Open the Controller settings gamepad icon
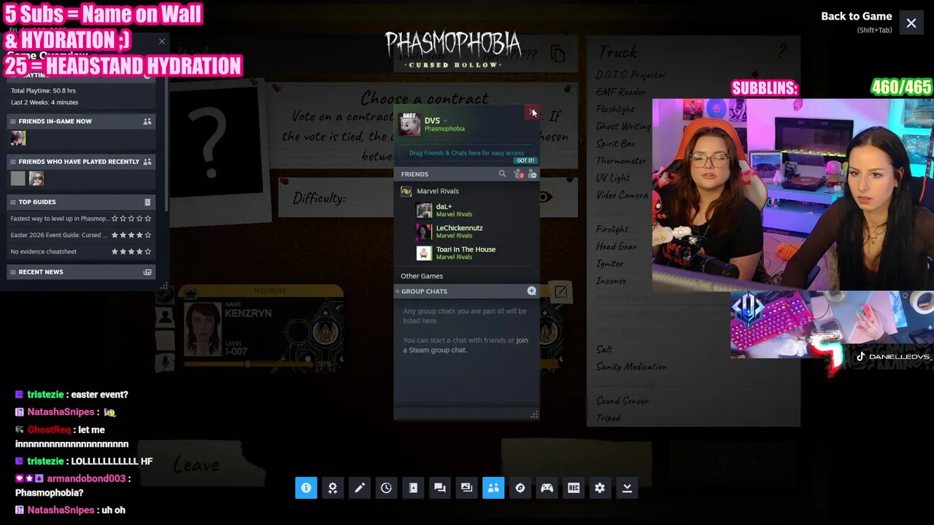934x525 pixels. 547,488
